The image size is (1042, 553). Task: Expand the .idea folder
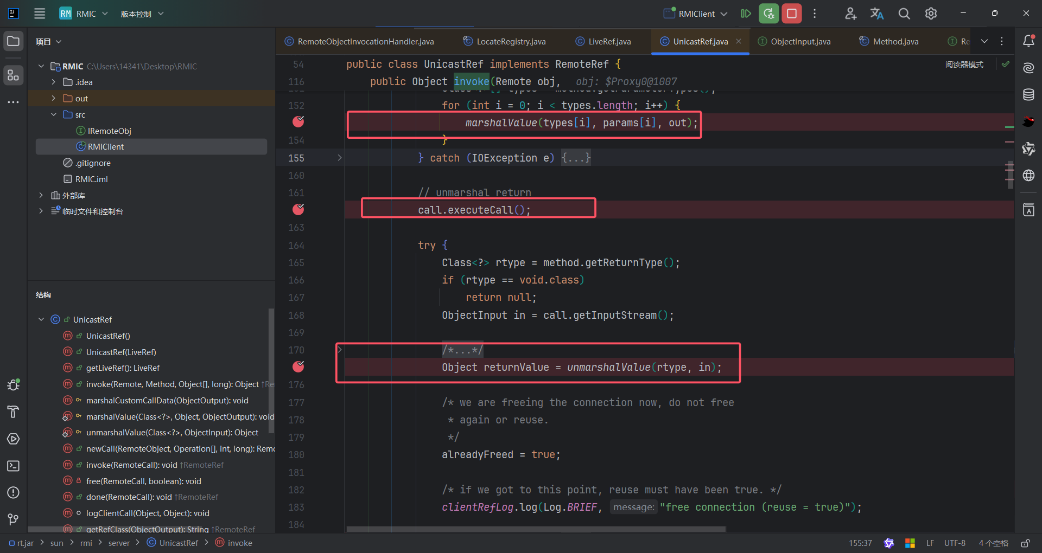[53, 82]
